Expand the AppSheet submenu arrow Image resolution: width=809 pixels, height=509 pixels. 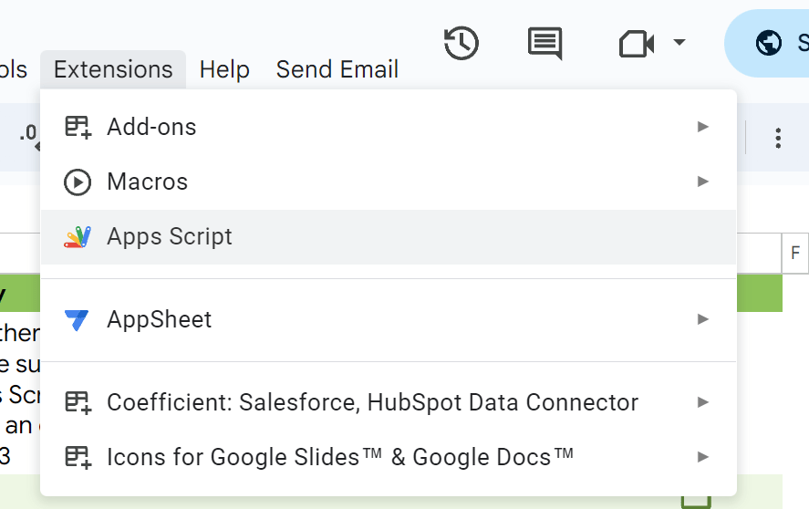702,319
